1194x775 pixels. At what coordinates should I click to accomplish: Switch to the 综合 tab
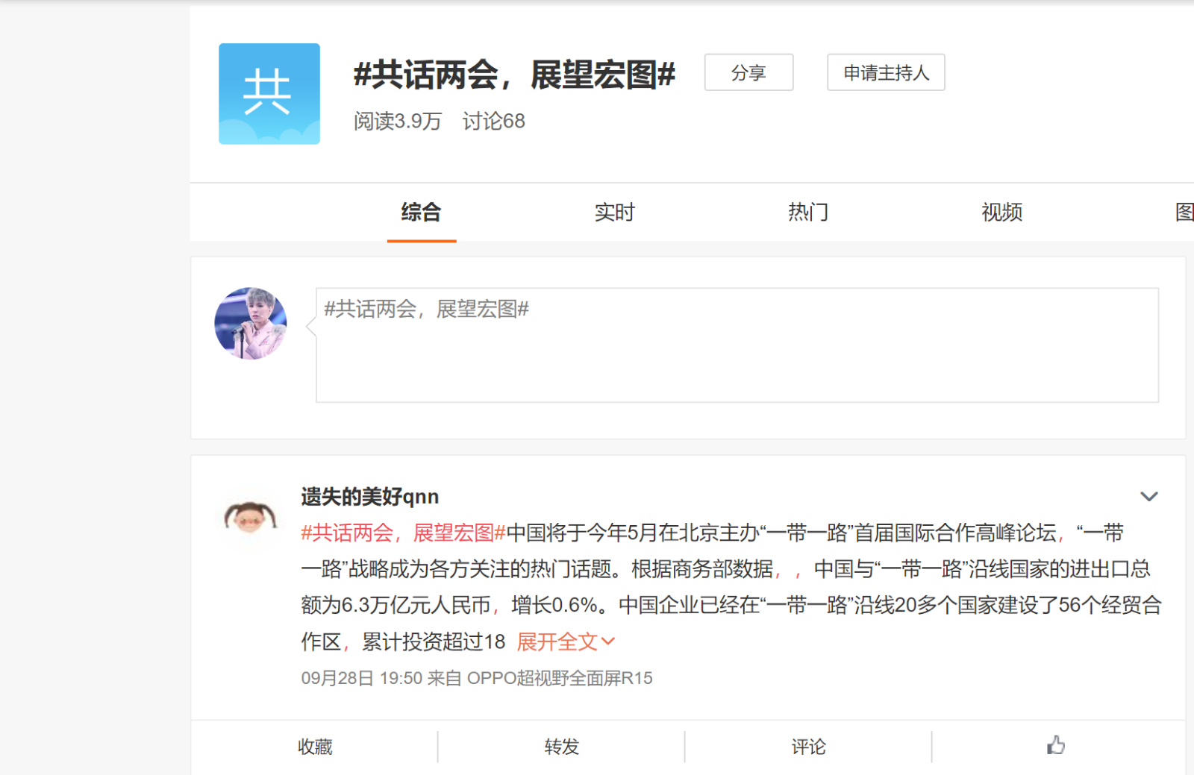pos(421,213)
